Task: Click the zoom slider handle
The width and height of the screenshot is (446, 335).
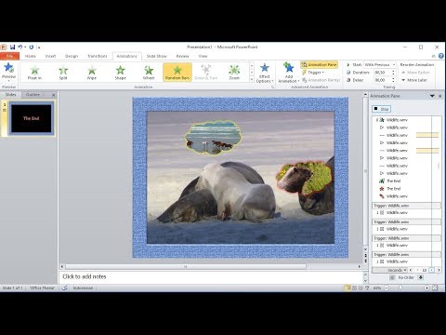Action: tap(400, 288)
